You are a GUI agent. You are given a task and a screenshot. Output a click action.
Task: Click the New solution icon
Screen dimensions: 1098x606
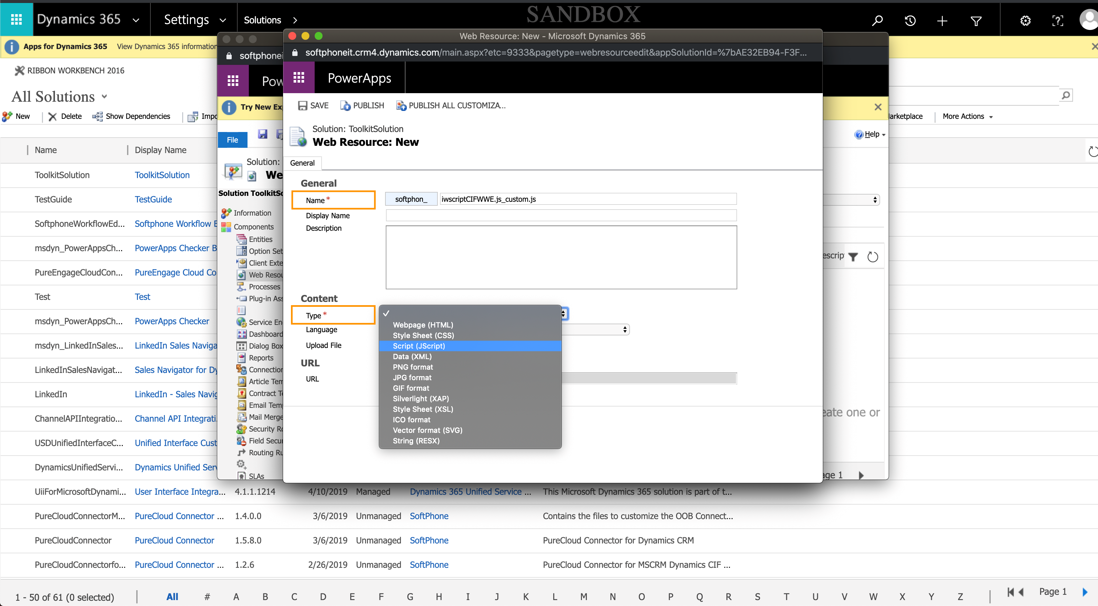coord(7,116)
